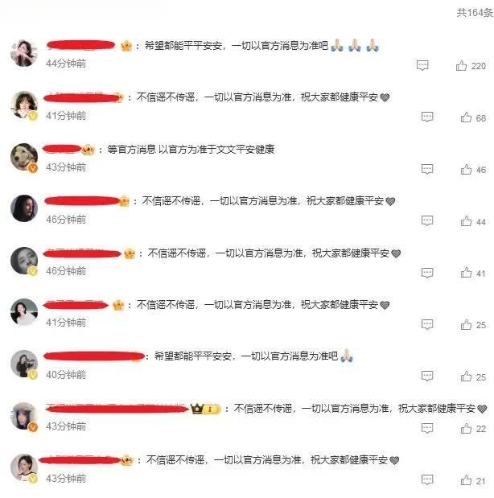Image resolution: width=494 pixels, height=498 pixels.
Task: Click the gold crown level-1 badge
Action: point(205,409)
